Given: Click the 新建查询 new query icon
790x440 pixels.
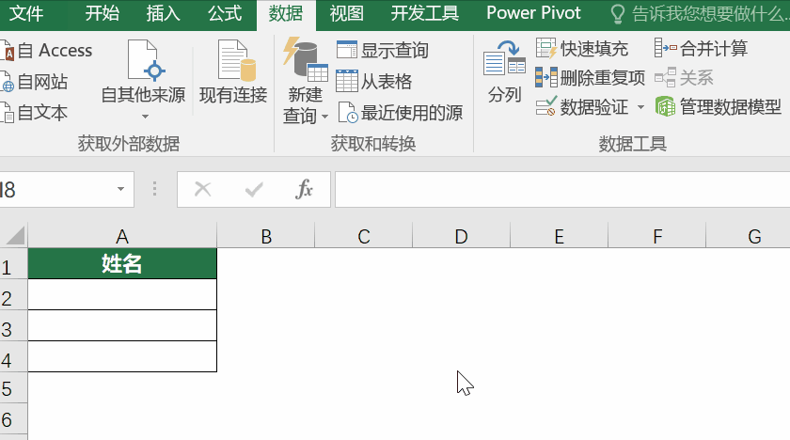Looking at the screenshot, I should click(306, 59).
